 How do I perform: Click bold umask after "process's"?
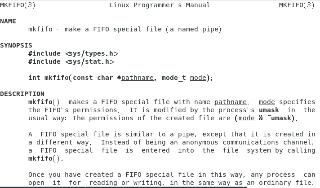(x=269, y=110)
